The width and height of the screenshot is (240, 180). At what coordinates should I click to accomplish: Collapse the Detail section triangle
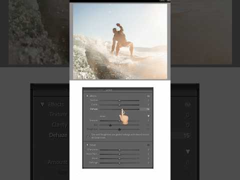click(87, 145)
